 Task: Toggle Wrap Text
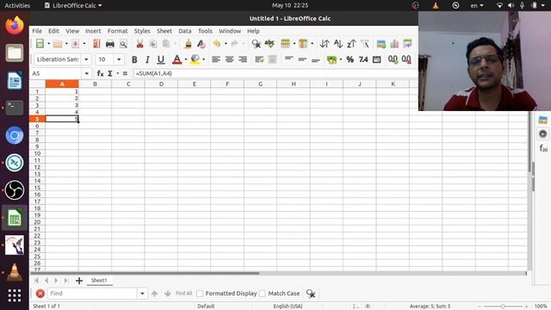point(259,59)
